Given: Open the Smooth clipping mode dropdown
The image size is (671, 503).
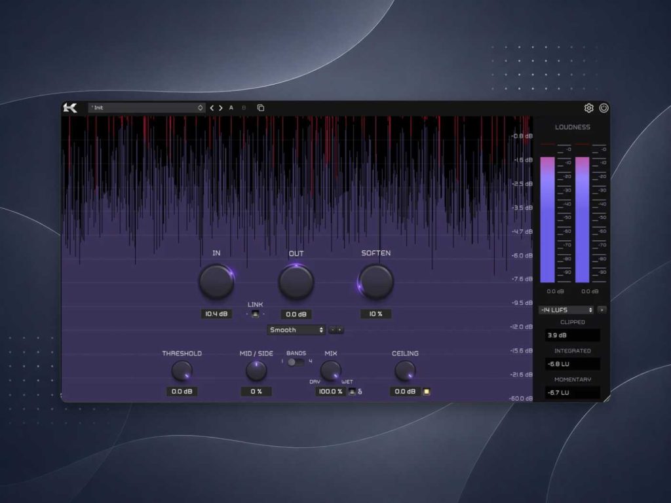Looking at the screenshot, I should [296, 330].
